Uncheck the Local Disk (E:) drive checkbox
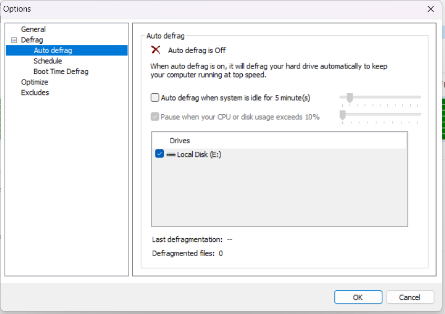445x314 pixels. [160, 154]
